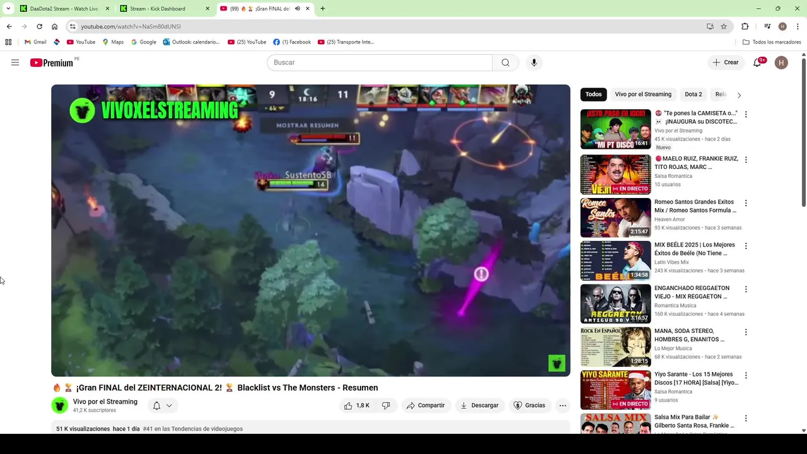This screenshot has width=807, height=454.
Task: Click the page vertical scrollbar
Action: click(803, 132)
